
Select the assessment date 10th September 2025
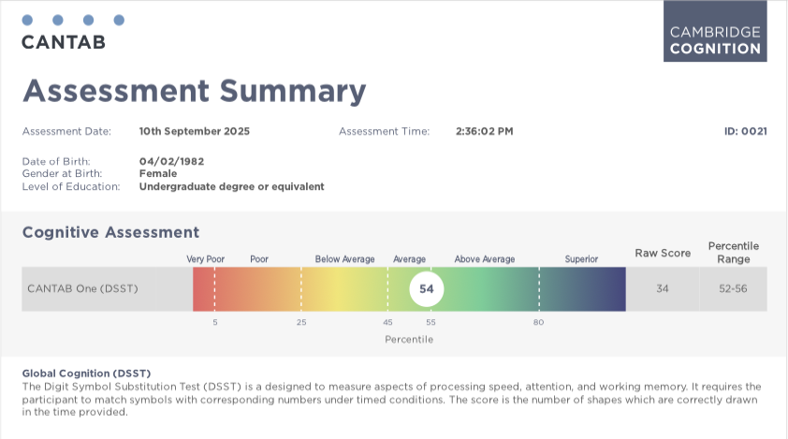pos(195,131)
